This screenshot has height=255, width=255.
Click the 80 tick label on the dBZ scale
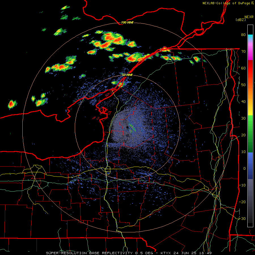click(x=243, y=35)
